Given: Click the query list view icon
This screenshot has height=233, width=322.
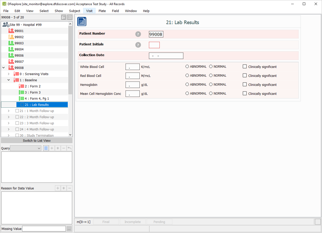Looking at the screenshot, I should click(46, 148).
